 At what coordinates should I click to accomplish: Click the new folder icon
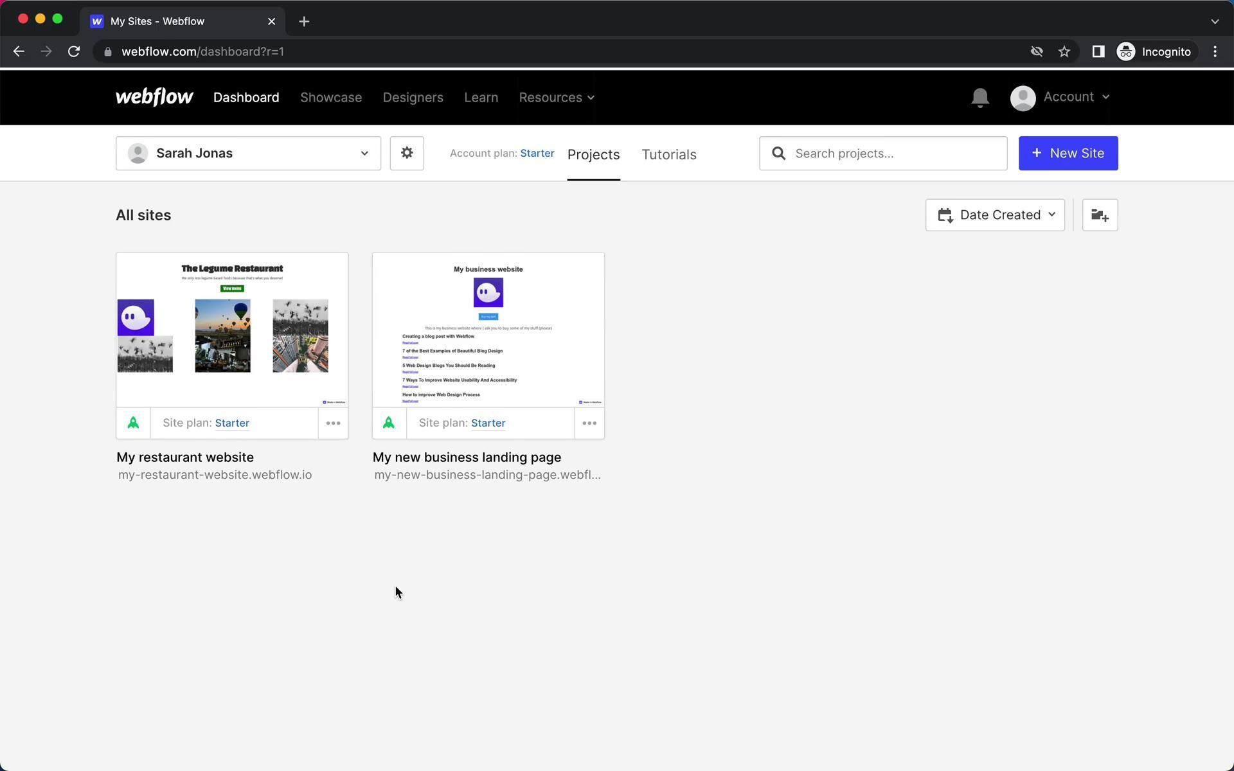[x=1100, y=215]
